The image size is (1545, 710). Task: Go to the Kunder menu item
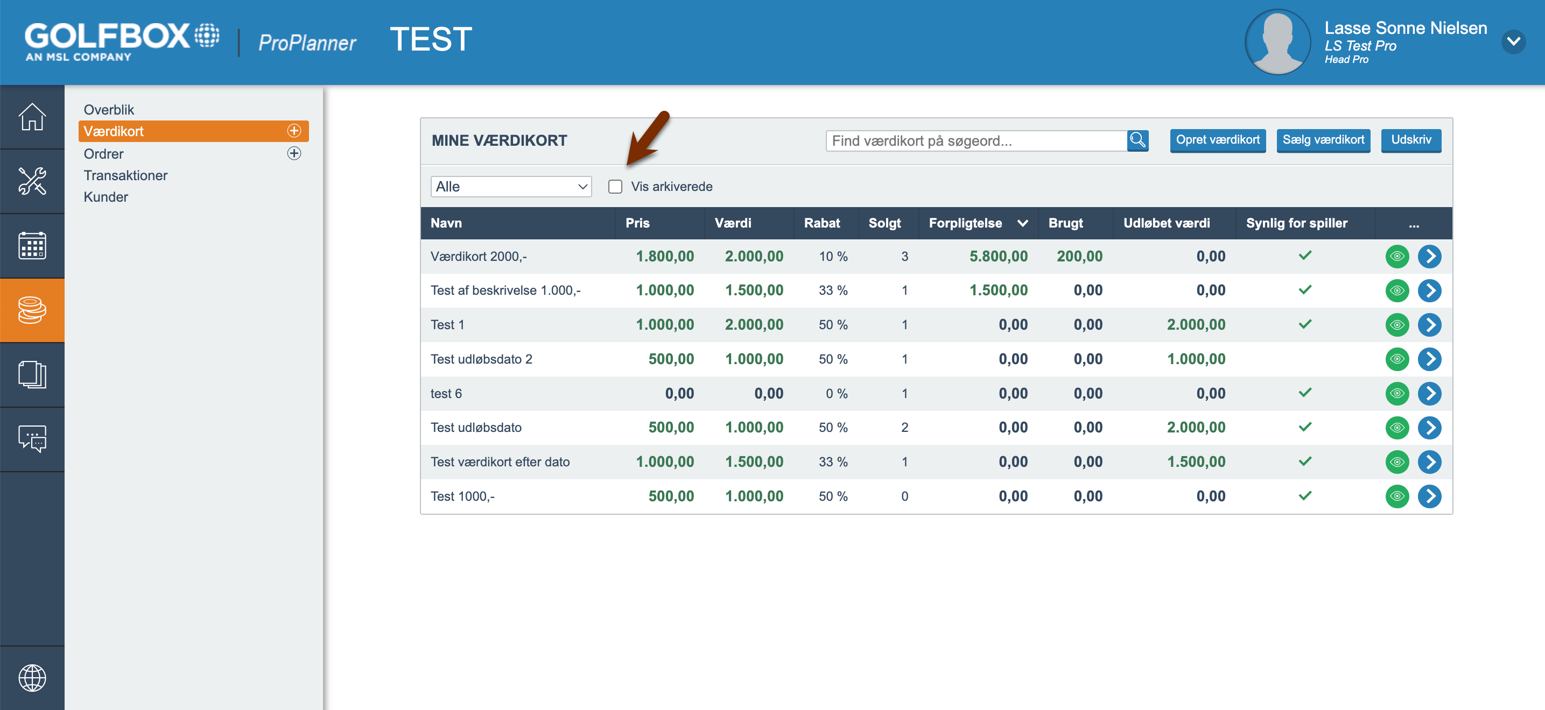pyautogui.click(x=106, y=197)
